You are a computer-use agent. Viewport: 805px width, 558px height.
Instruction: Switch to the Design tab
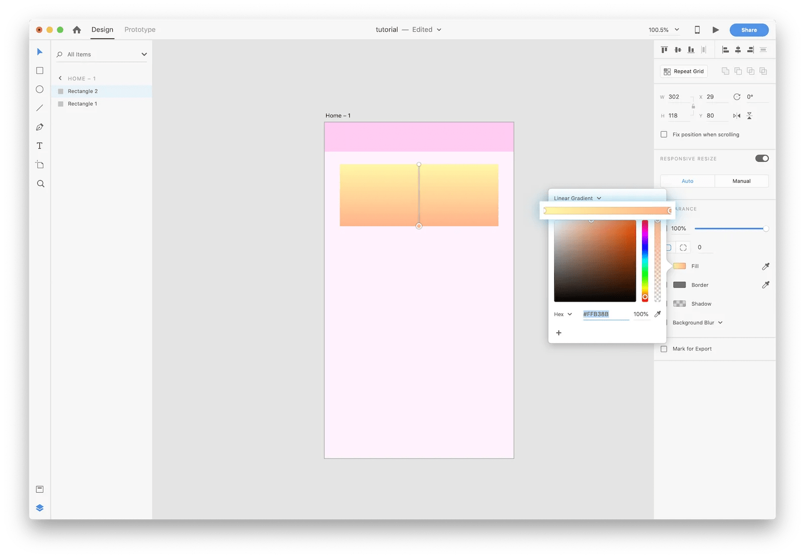click(x=102, y=30)
